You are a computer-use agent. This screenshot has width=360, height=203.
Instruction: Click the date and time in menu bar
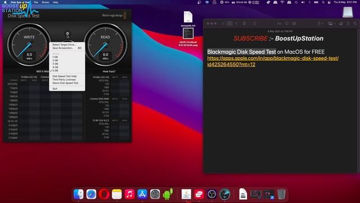(x=345, y=2)
